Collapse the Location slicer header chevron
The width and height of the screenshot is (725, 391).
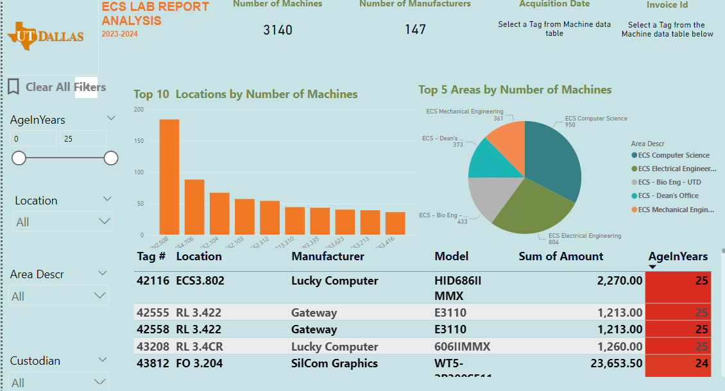click(107, 199)
